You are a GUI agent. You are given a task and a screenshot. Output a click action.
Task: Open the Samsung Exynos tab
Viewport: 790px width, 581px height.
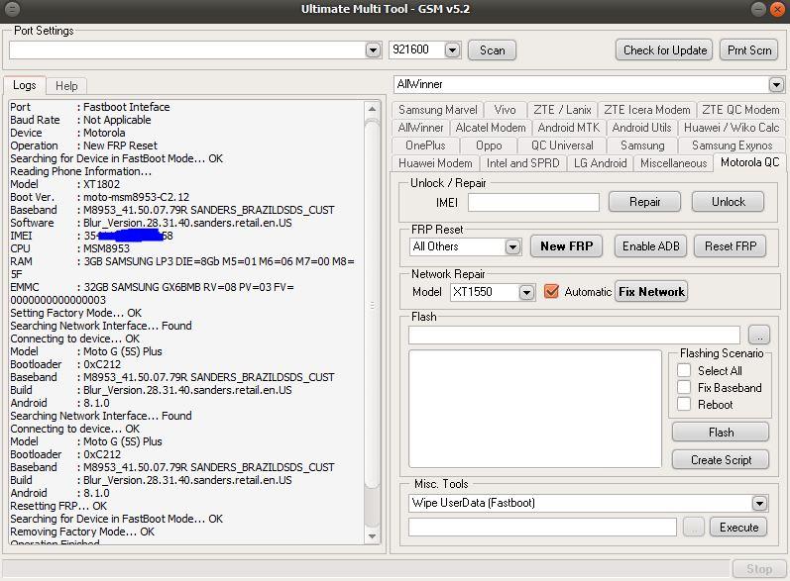point(733,145)
